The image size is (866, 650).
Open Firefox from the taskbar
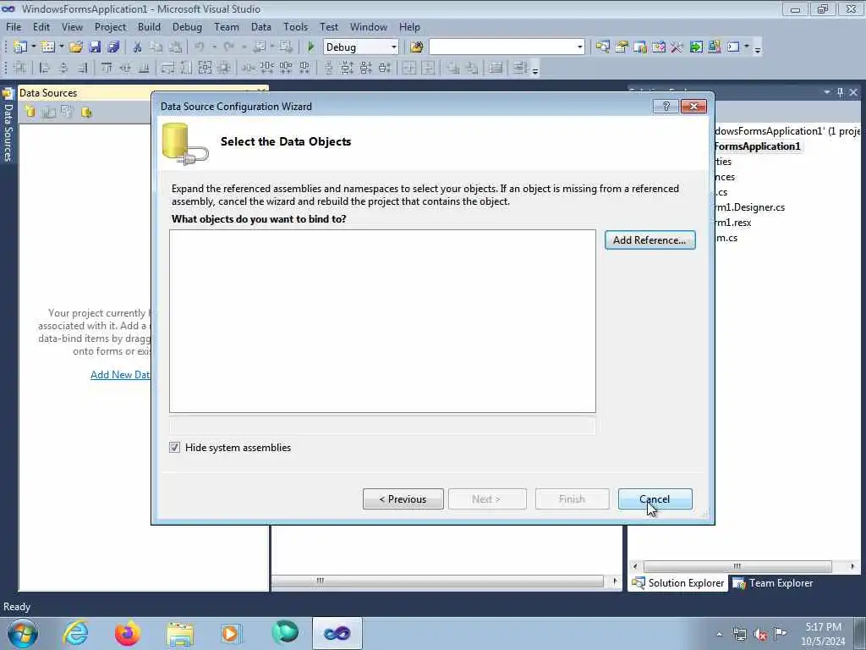click(x=127, y=633)
